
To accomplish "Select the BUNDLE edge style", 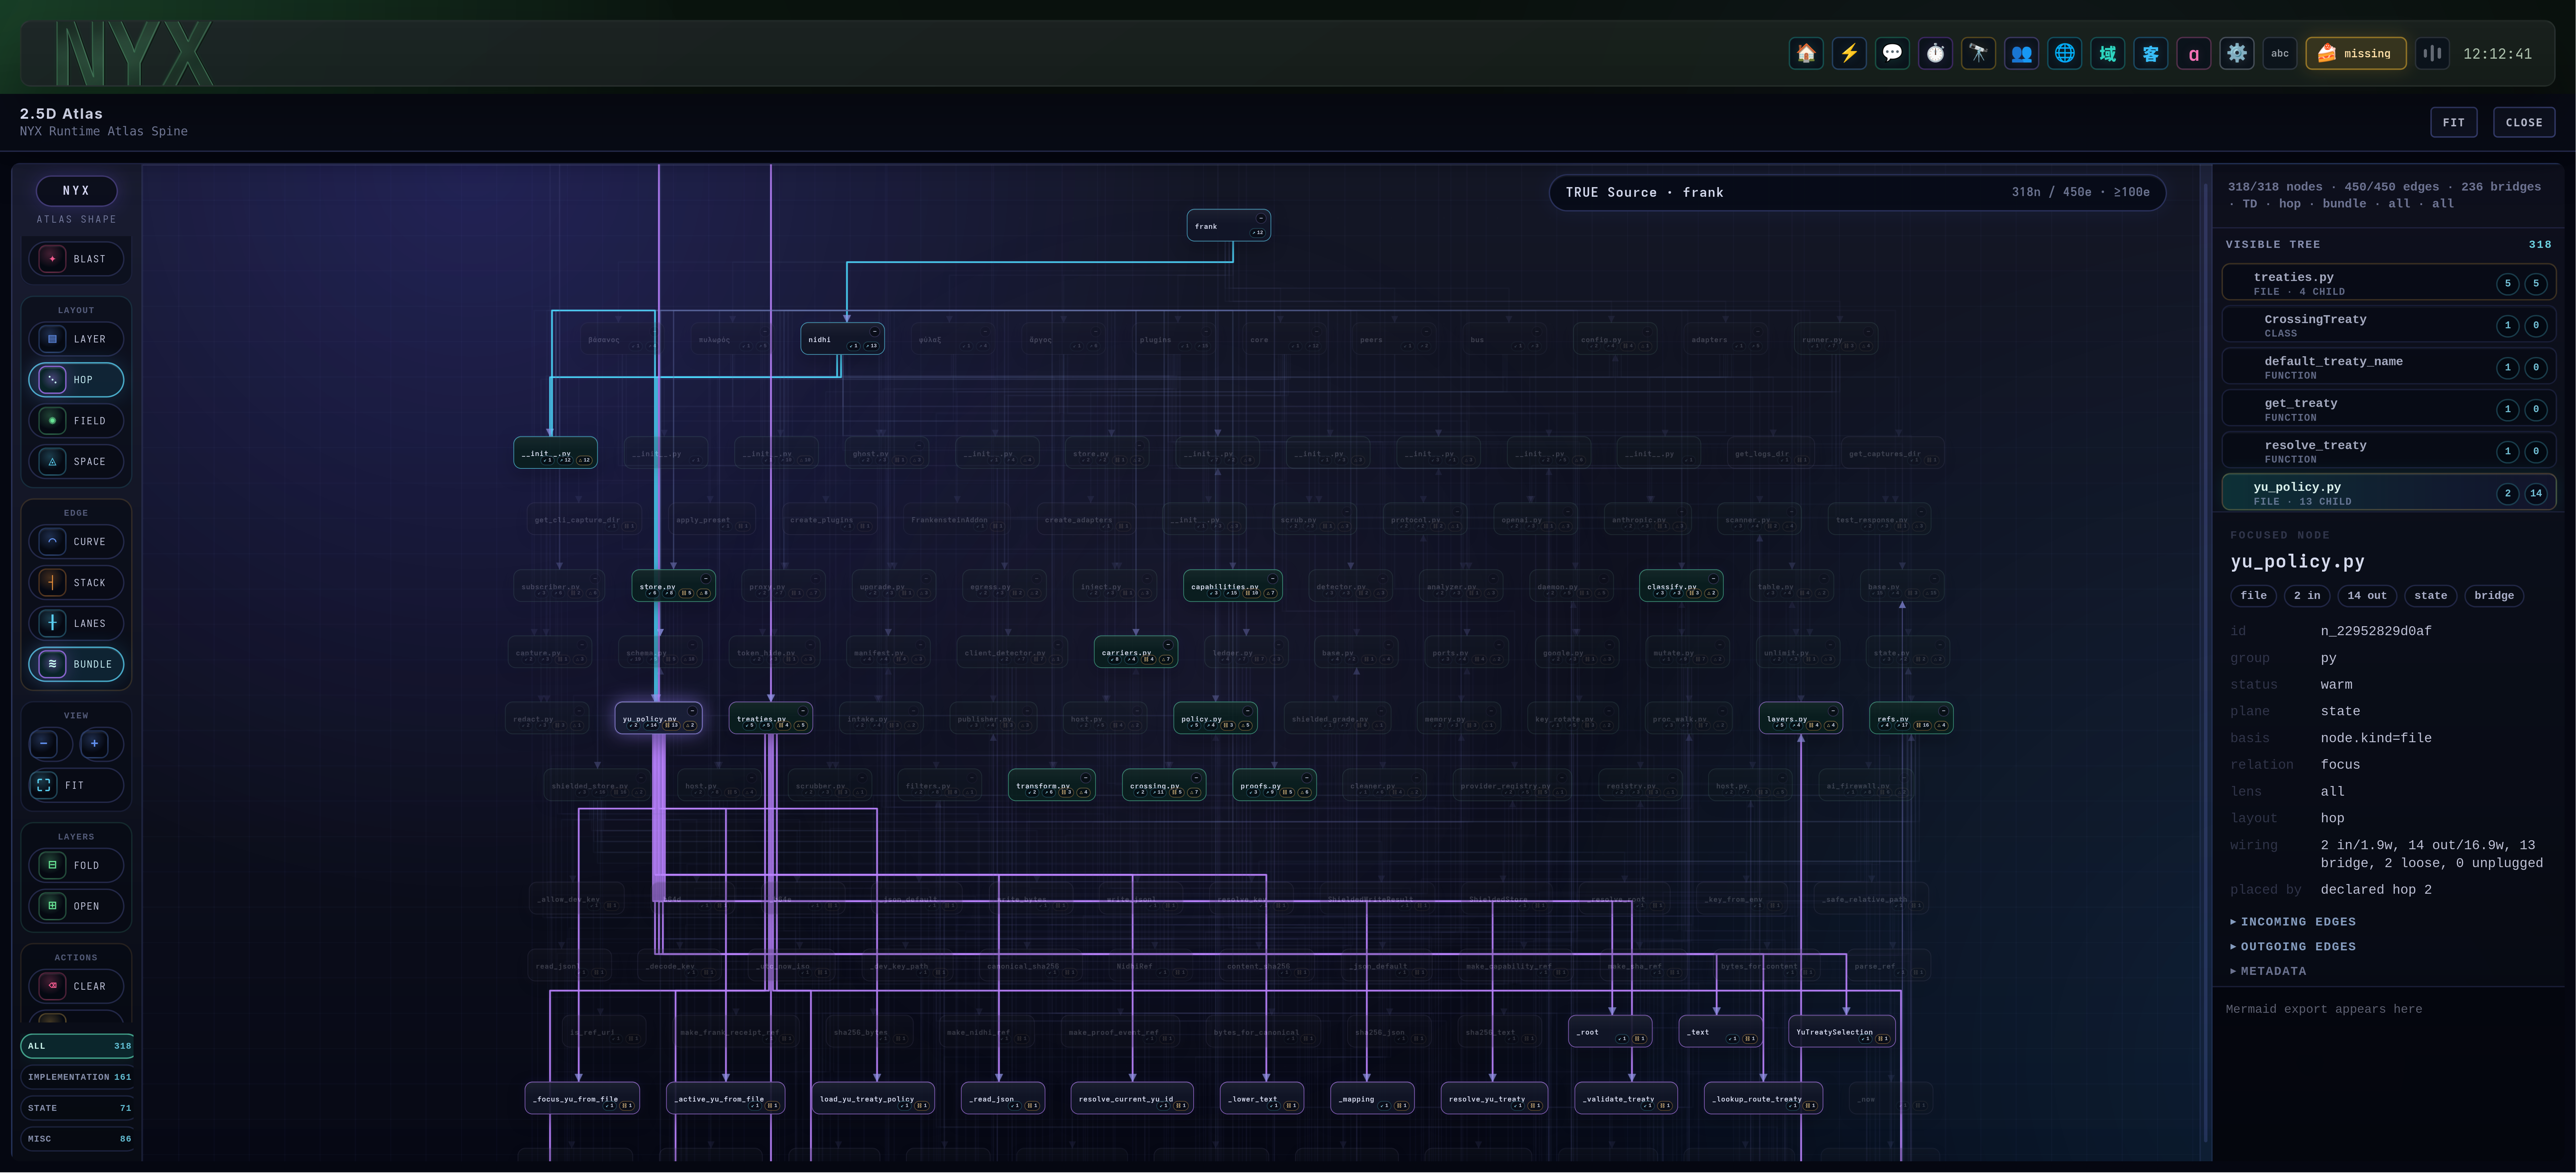I will [76, 664].
